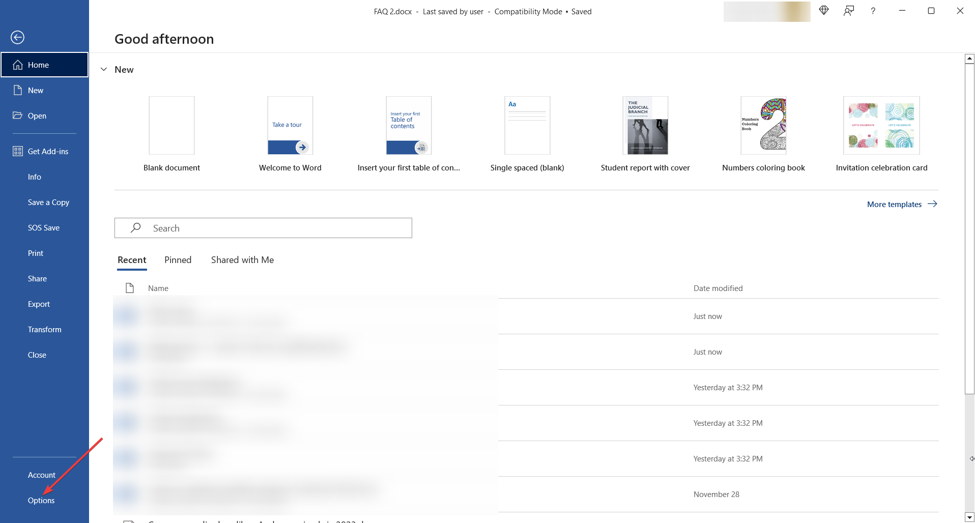Screen dimensions: 975x523
Task: Select the Invitation celebration card template
Action: coord(881,134)
